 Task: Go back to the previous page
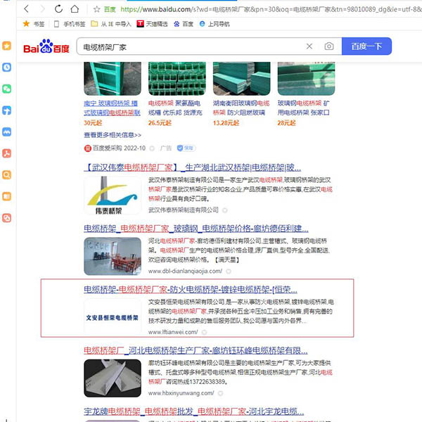(26, 9)
